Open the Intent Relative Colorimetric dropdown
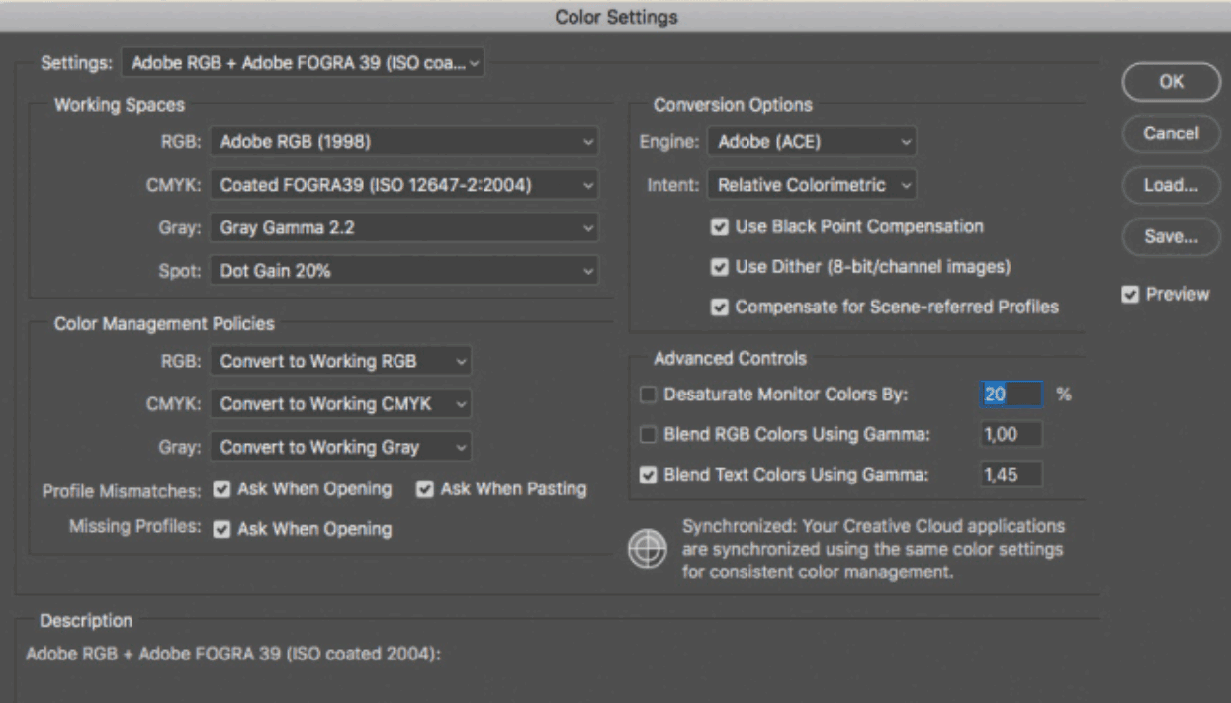The width and height of the screenshot is (1231, 703). click(812, 184)
